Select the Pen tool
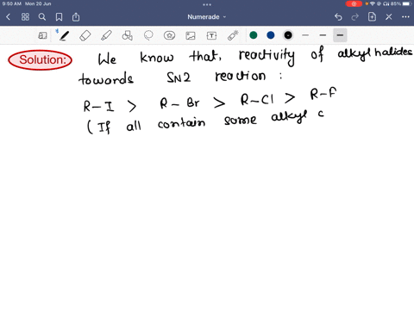 64,35
